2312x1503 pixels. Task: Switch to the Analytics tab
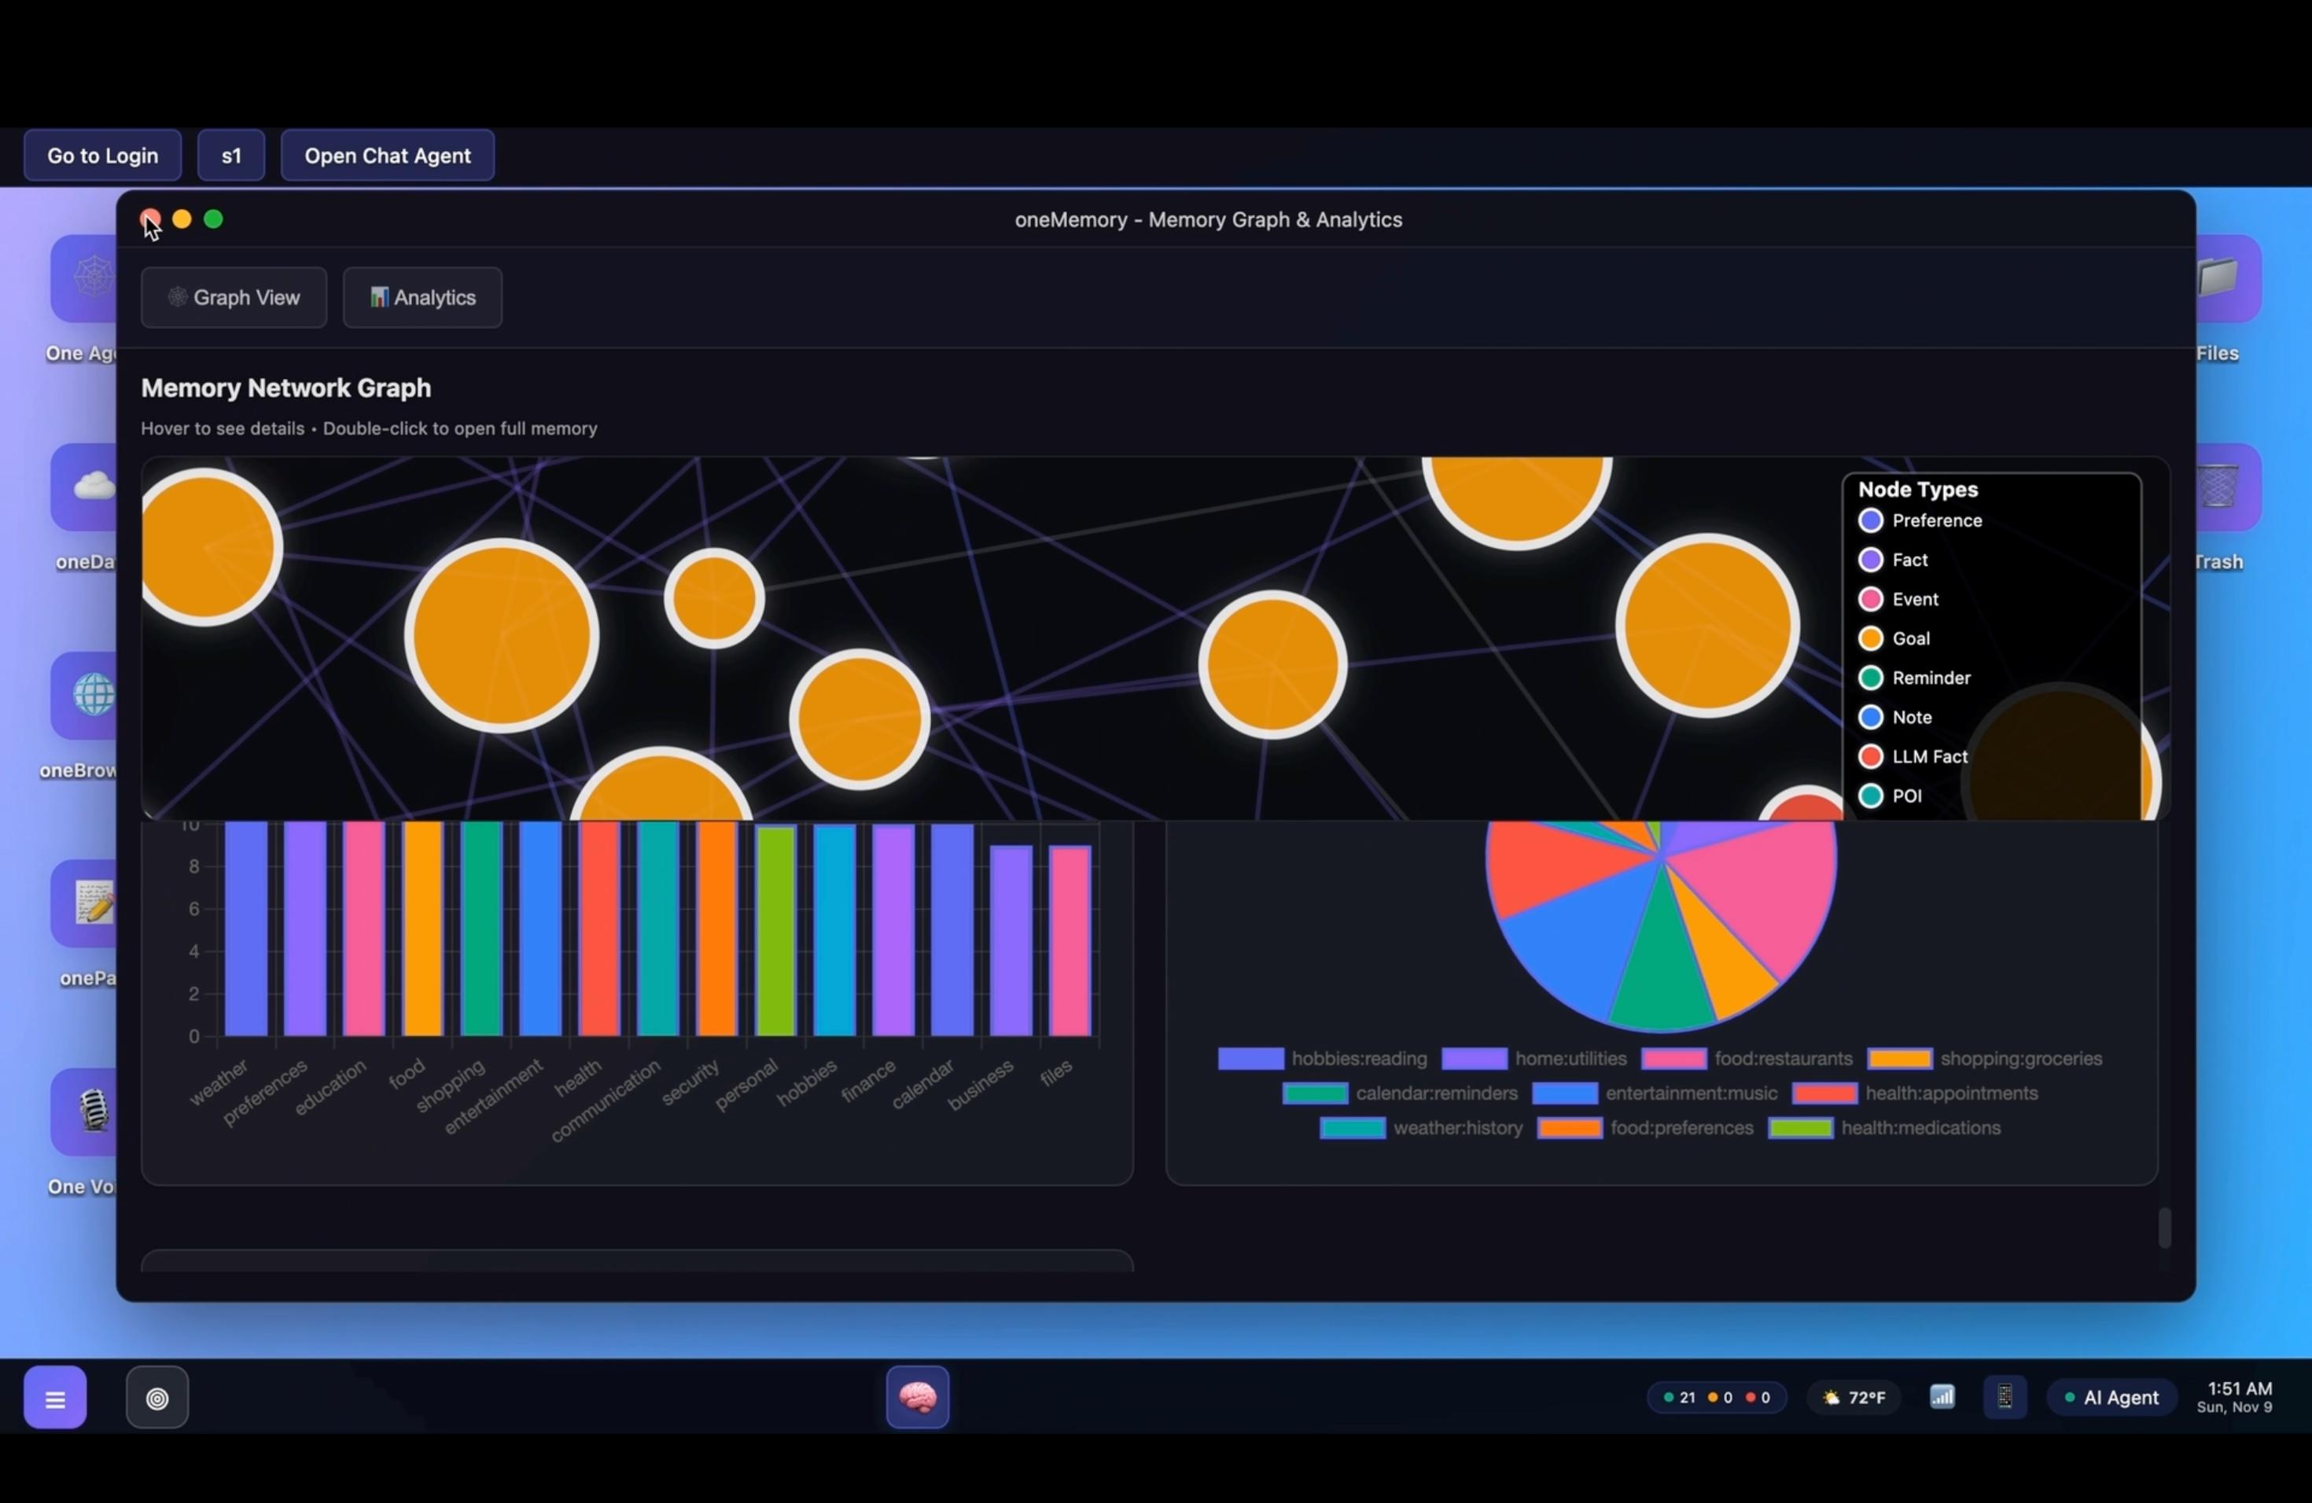click(x=422, y=297)
